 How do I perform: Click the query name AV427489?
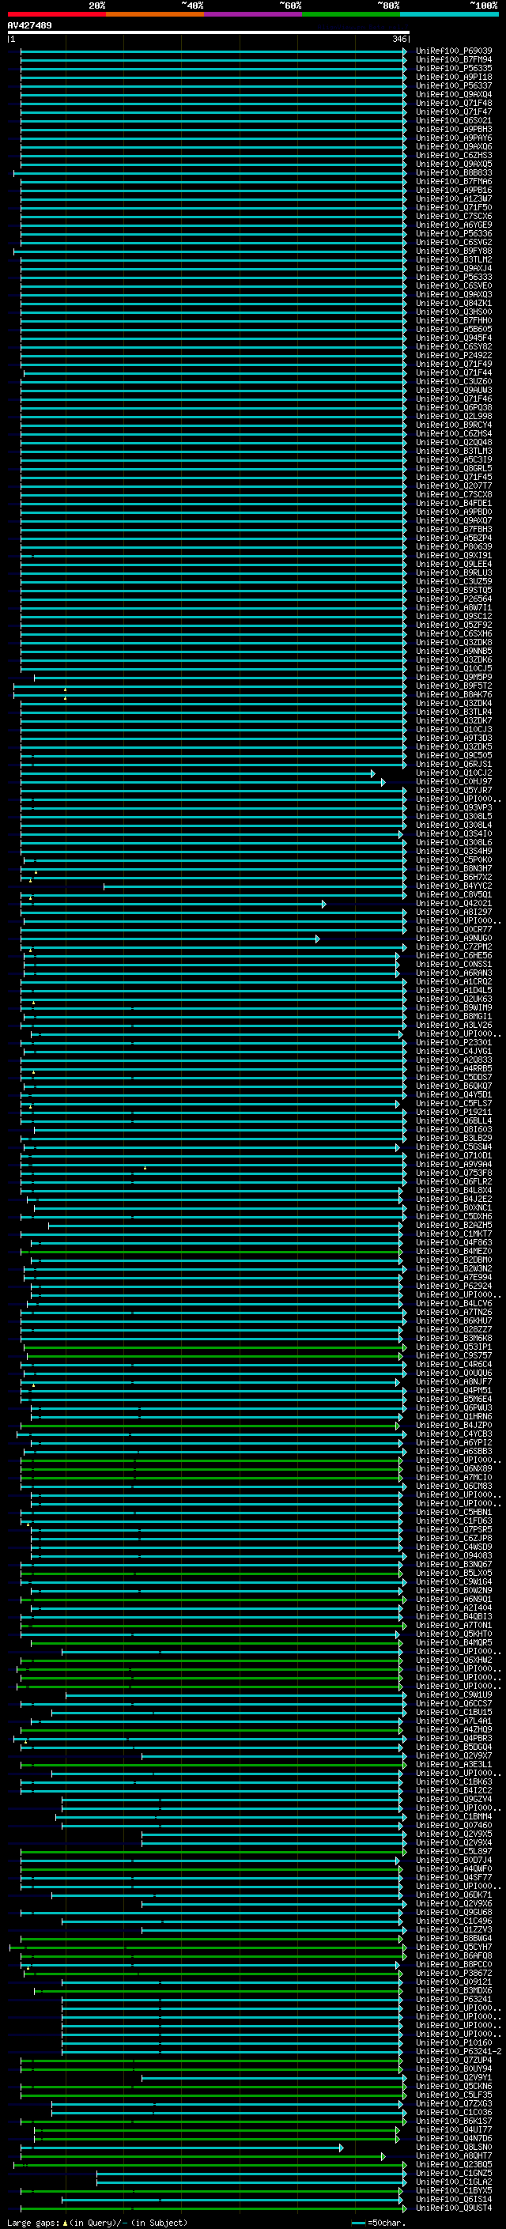(29, 26)
